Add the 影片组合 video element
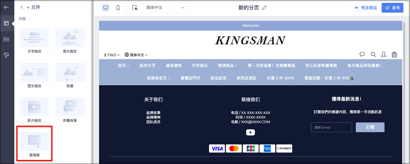 coord(35,110)
